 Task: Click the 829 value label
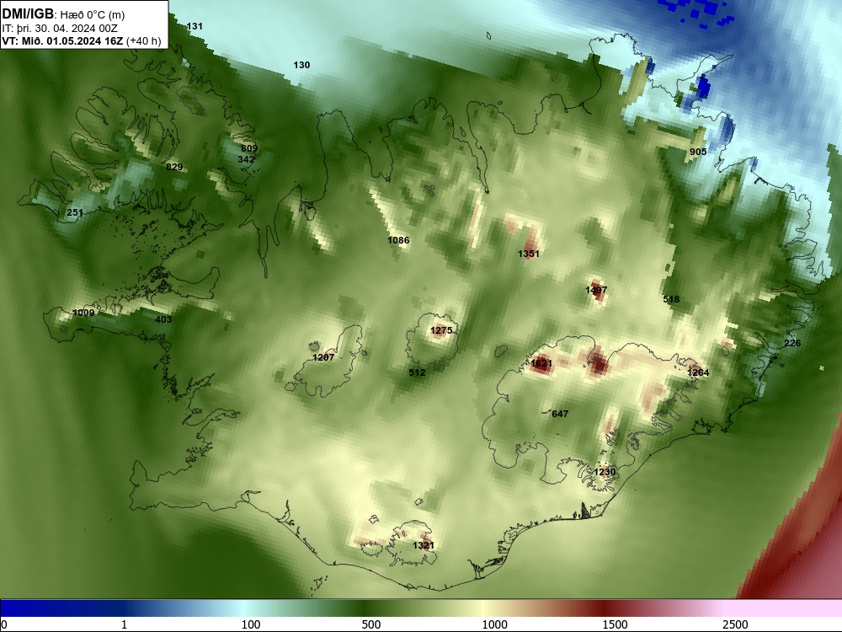(174, 167)
